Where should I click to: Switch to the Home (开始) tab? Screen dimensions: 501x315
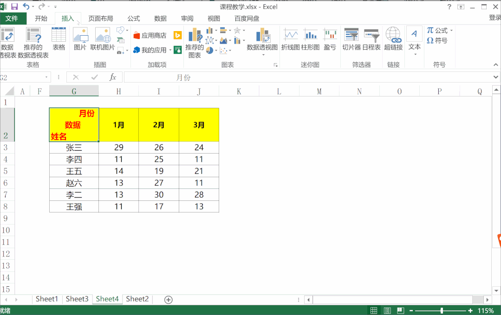[x=41, y=19]
